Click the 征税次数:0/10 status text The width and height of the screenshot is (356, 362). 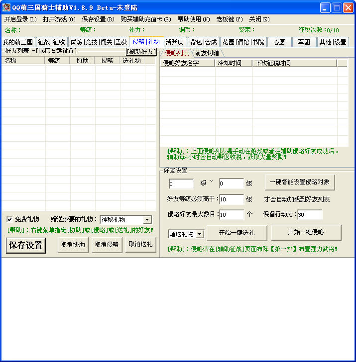pos(319,30)
